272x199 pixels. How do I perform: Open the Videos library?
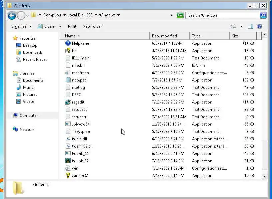[29, 102]
